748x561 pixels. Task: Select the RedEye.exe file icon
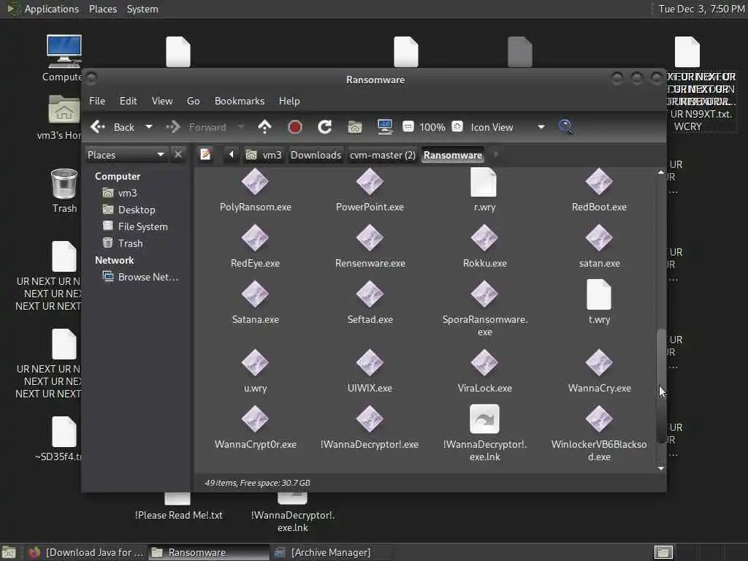255,238
